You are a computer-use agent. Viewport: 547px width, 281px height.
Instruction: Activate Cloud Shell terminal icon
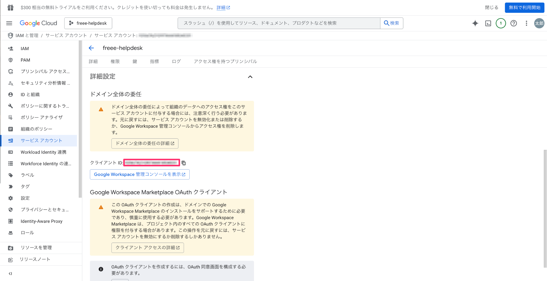(x=488, y=23)
